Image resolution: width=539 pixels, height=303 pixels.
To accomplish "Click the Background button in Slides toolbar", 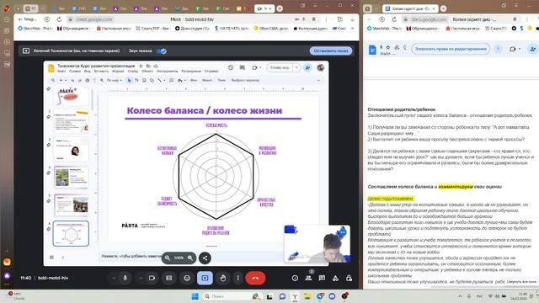I will [x=194, y=80].
